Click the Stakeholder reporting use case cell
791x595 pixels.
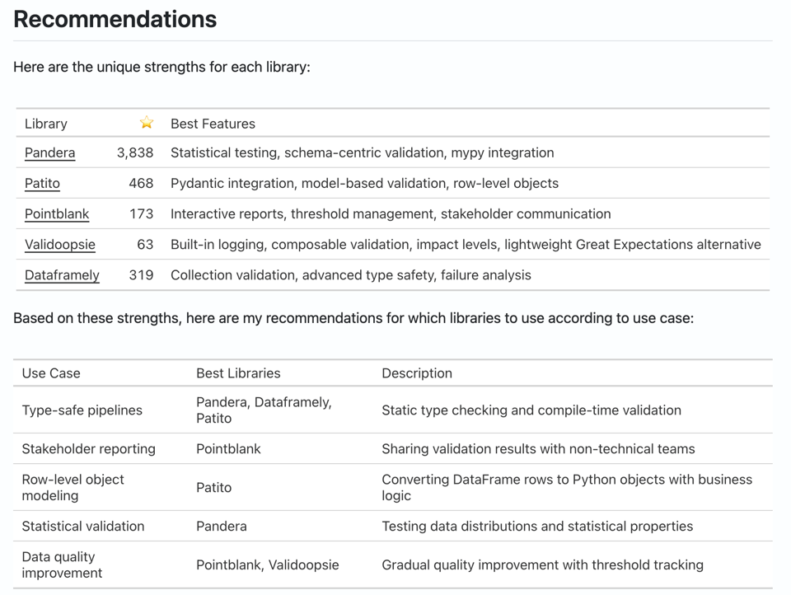[89, 449]
